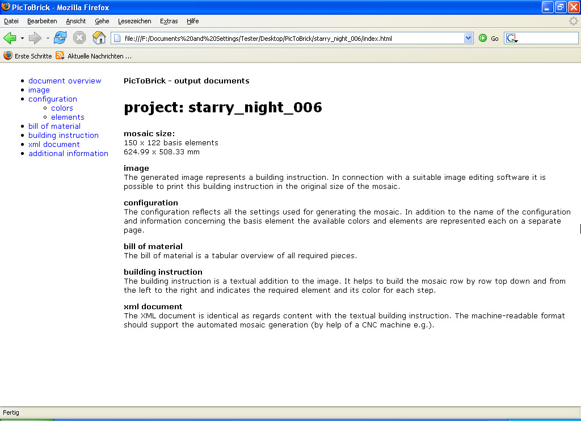Open the Forward history dropdown arrow
This screenshot has height=421, width=581.
(x=48, y=38)
